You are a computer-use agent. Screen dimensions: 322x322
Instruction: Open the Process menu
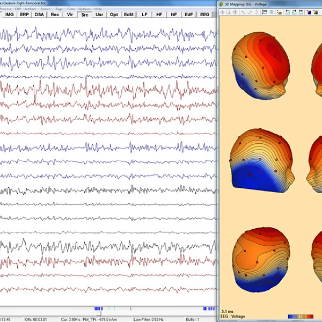click(5, 9)
